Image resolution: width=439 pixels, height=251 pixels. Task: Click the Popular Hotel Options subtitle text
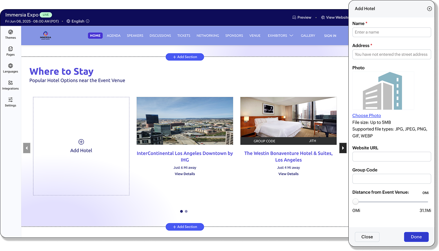(77, 81)
